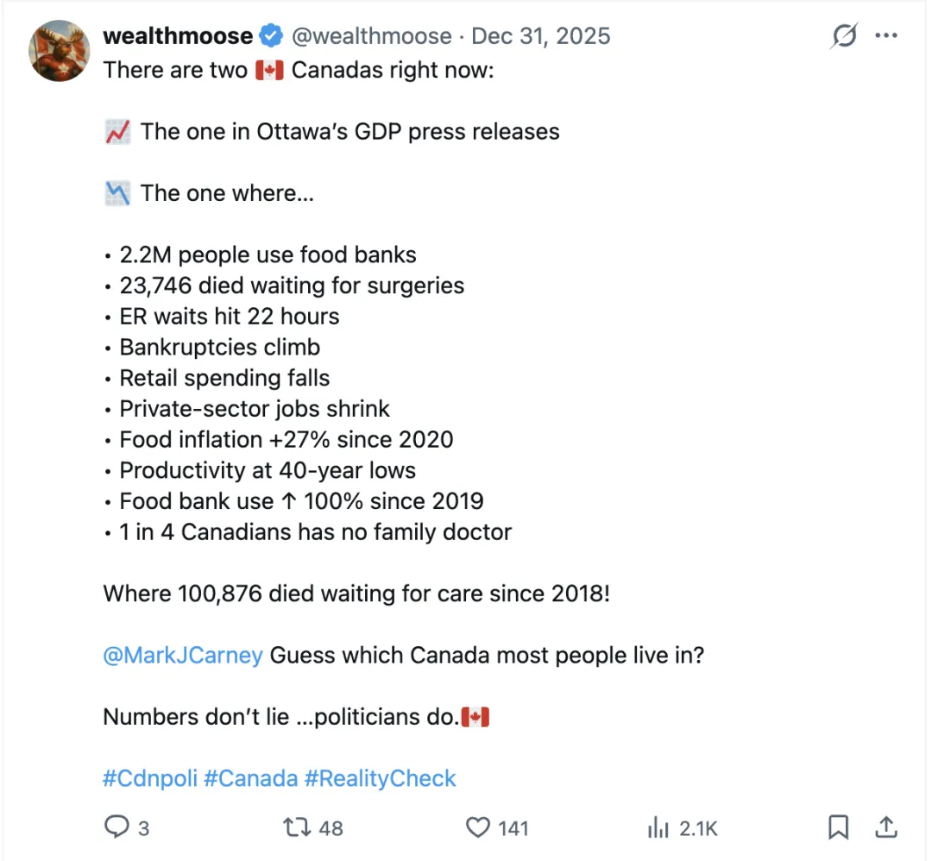Click the 141 likes count
The image size is (932, 861).
[x=513, y=828]
